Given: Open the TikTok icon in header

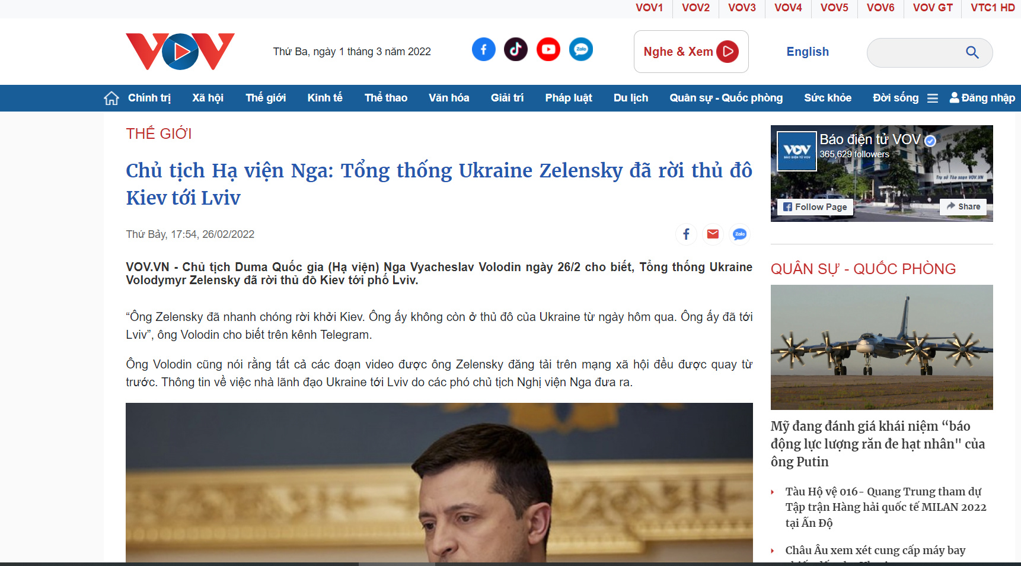Looking at the screenshot, I should (x=516, y=49).
